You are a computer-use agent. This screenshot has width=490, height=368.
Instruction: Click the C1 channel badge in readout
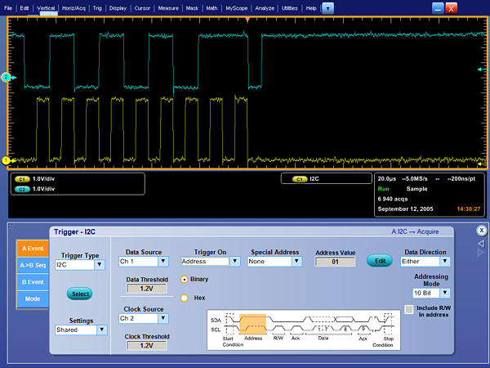(x=22, y=178)
